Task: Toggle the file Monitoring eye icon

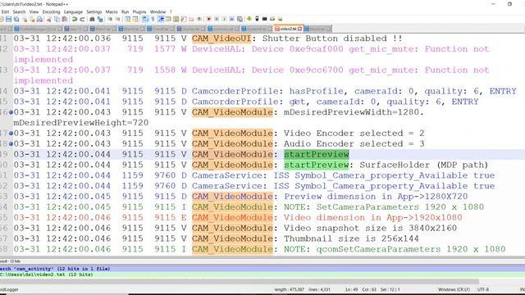Action: (x=199, y=19)
